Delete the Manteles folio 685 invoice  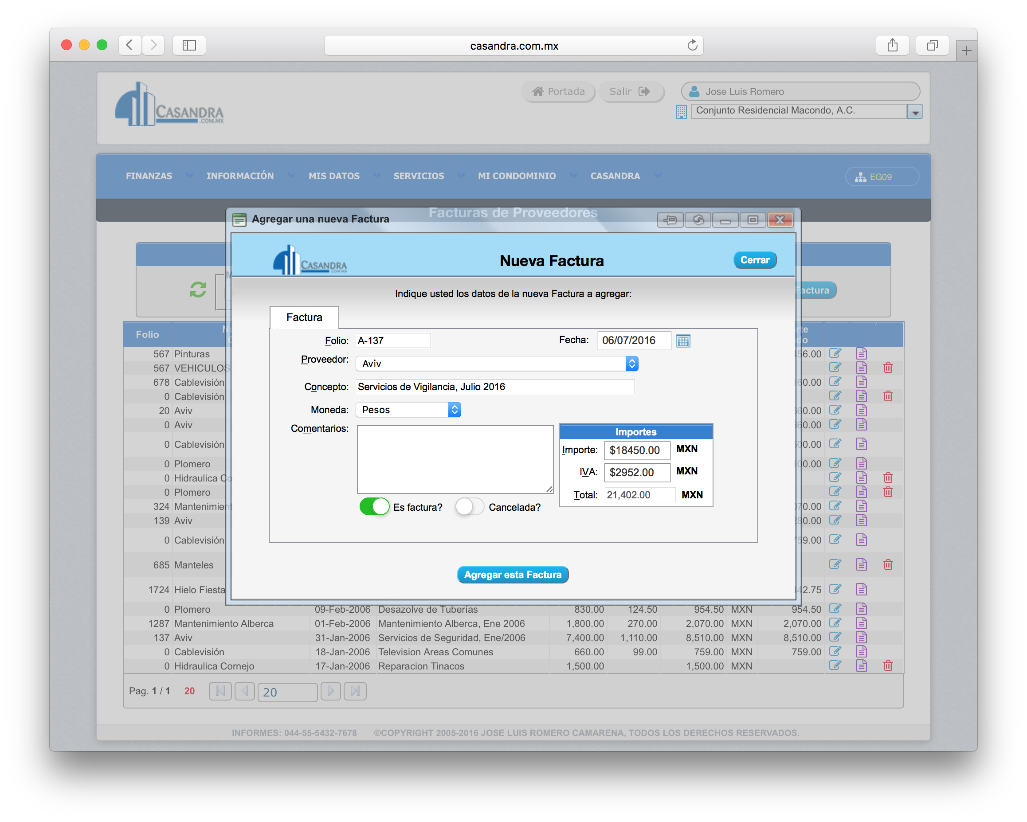pos(888,565)
